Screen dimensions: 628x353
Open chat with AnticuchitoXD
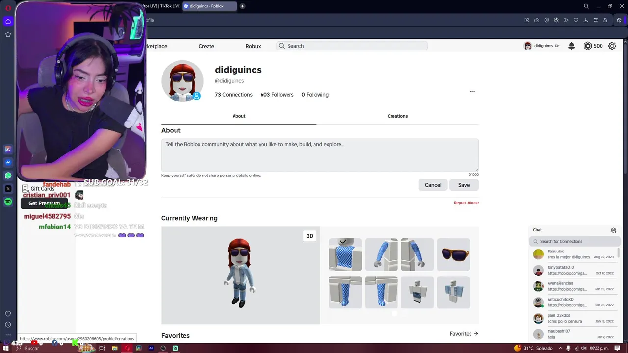tap(574, 302)
